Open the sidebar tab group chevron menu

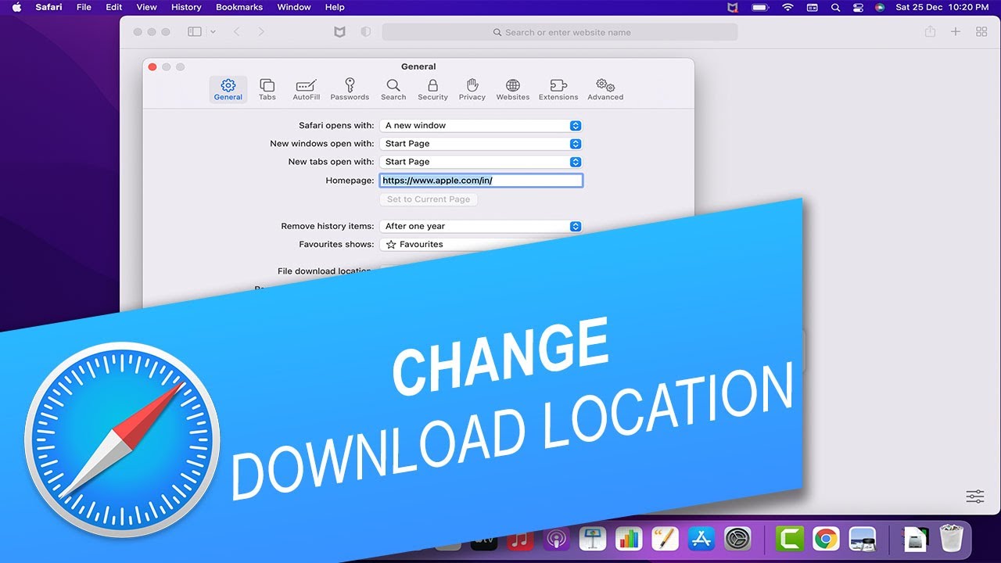click(x=213, y=32)
